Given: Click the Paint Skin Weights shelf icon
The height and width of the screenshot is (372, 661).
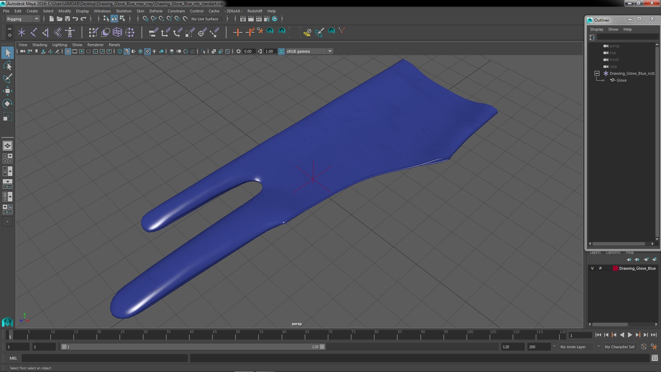Looking at the screenshot, I should [93, 33].
